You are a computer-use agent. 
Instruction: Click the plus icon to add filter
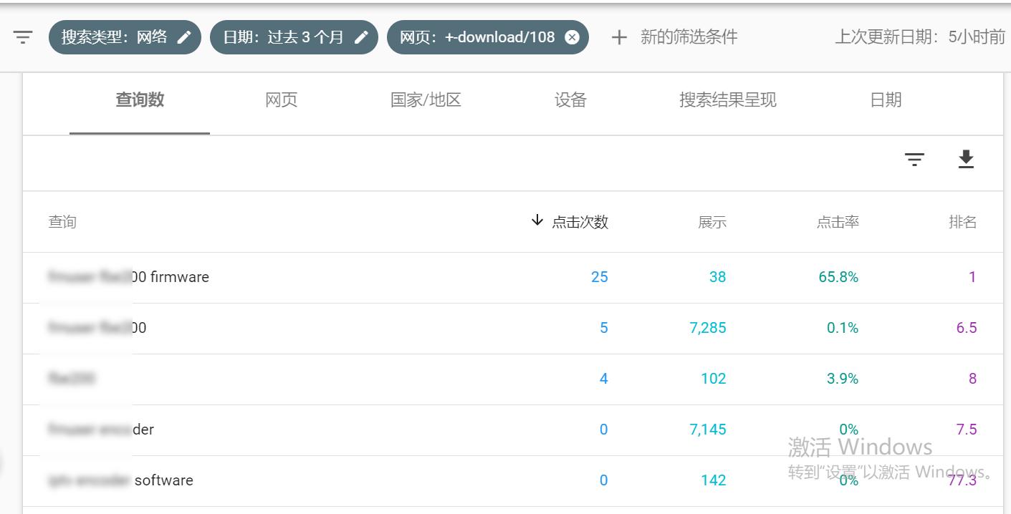pyautogui.click(x=619, y=37)
